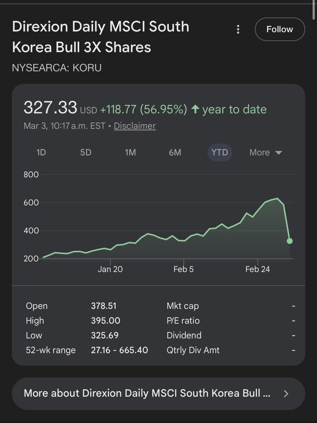Click the 800 y-axis label
The height and width of the screenshot is (423, 317).
point(31,174)
